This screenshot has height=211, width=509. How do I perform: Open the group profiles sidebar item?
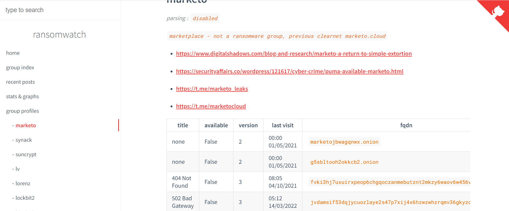(x=23, y=111)
